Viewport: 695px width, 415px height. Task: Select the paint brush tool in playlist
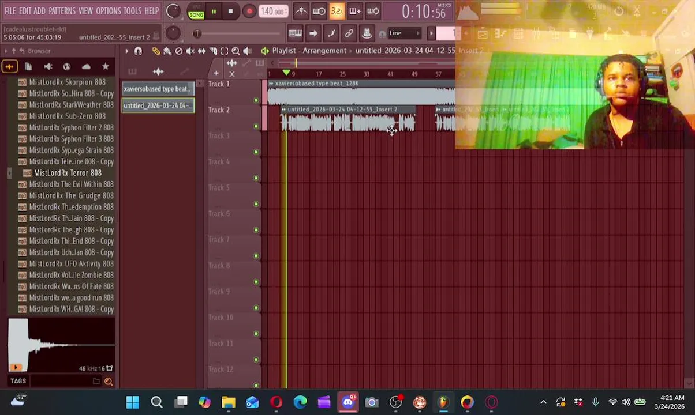(x=167, y=51)
